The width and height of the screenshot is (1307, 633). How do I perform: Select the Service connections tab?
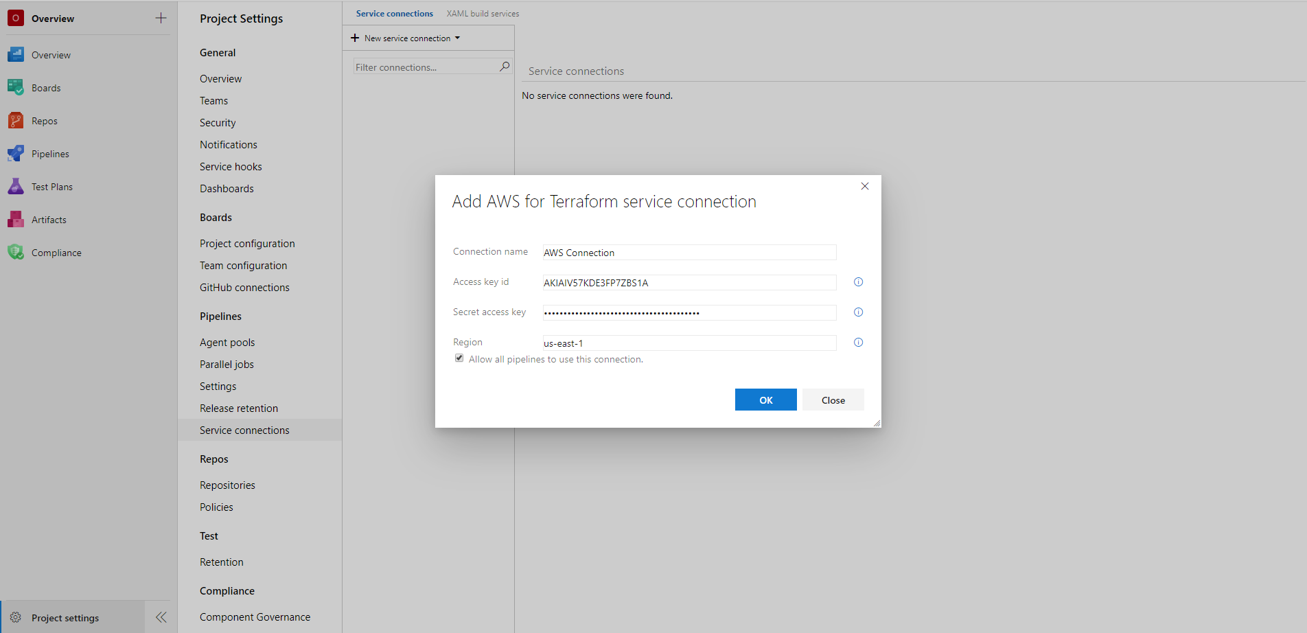395,13
